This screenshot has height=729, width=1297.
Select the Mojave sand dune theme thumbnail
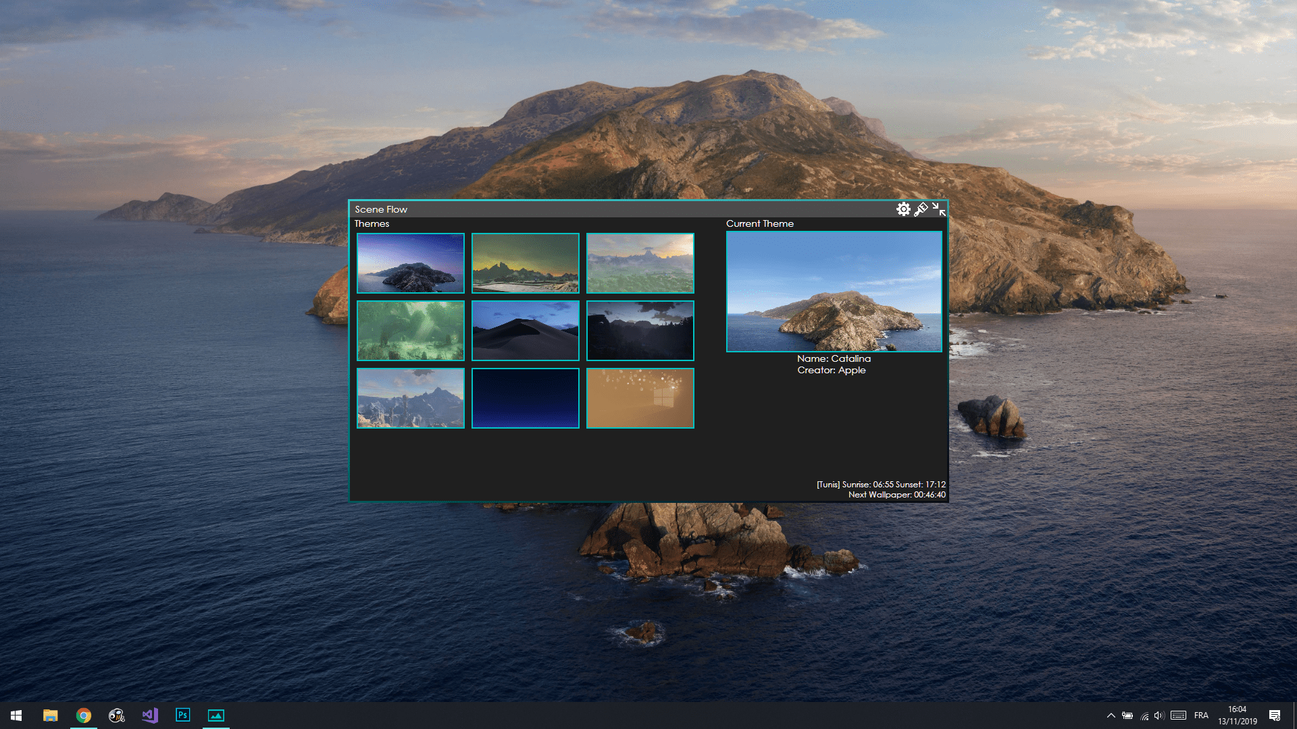[x=525, y=331]
